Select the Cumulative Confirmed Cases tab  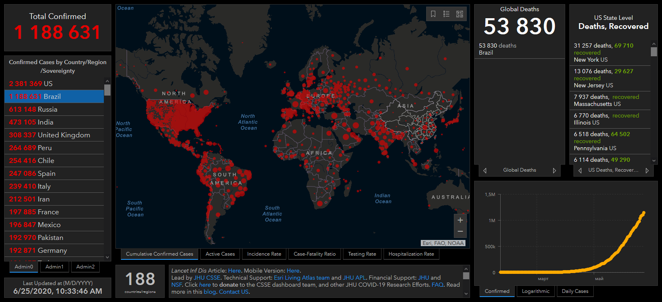[x=160, y=254]
